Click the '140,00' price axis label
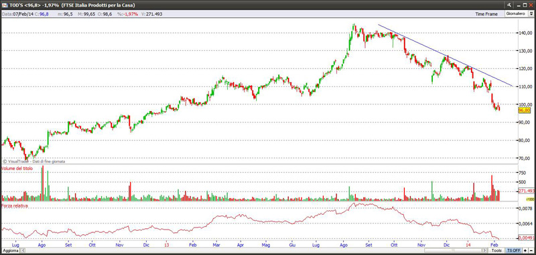536x255 pixels. (525, 33)
